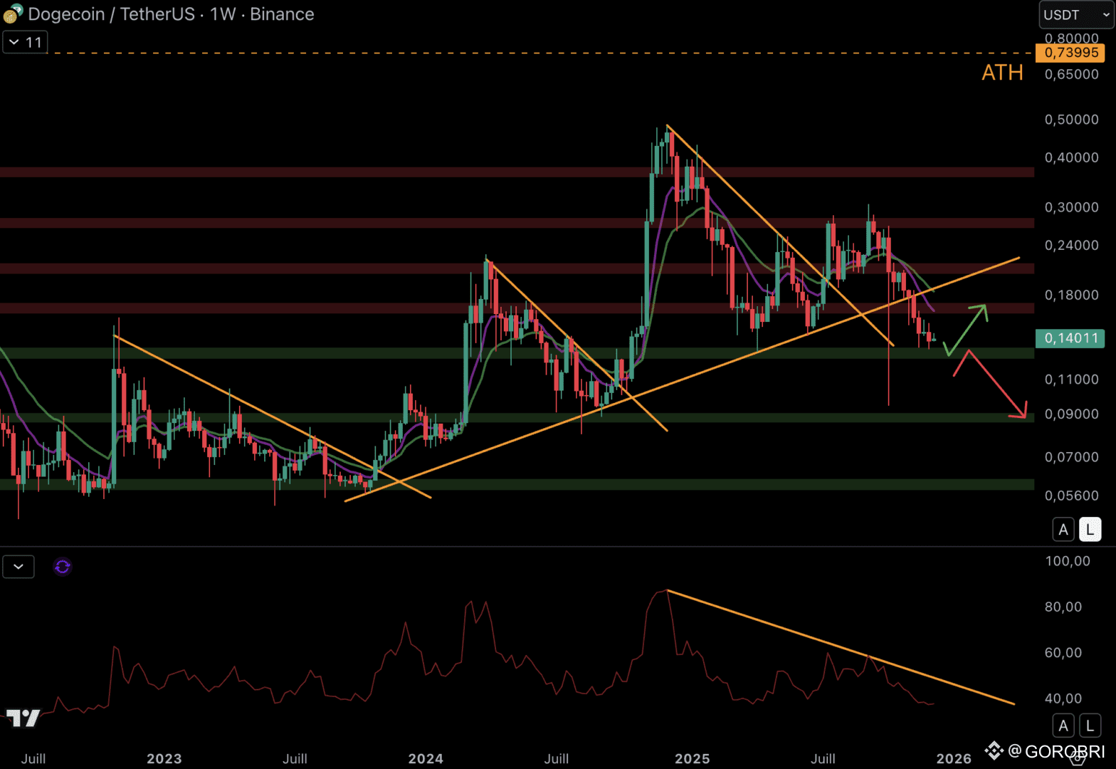Toggle log scale L on price chart
This screenshot has width=1116, height=769.
(x=1090, y=530)
